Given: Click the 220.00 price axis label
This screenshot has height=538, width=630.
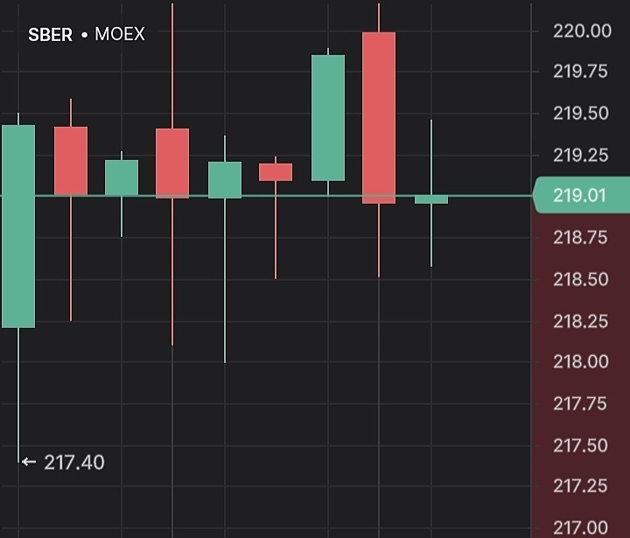Looking at the screenshot, I should click(x=582, y=31).
